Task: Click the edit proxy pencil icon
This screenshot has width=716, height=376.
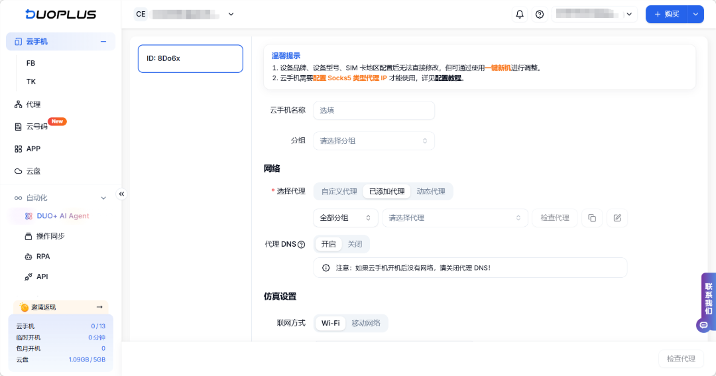Action: [617, 218]
